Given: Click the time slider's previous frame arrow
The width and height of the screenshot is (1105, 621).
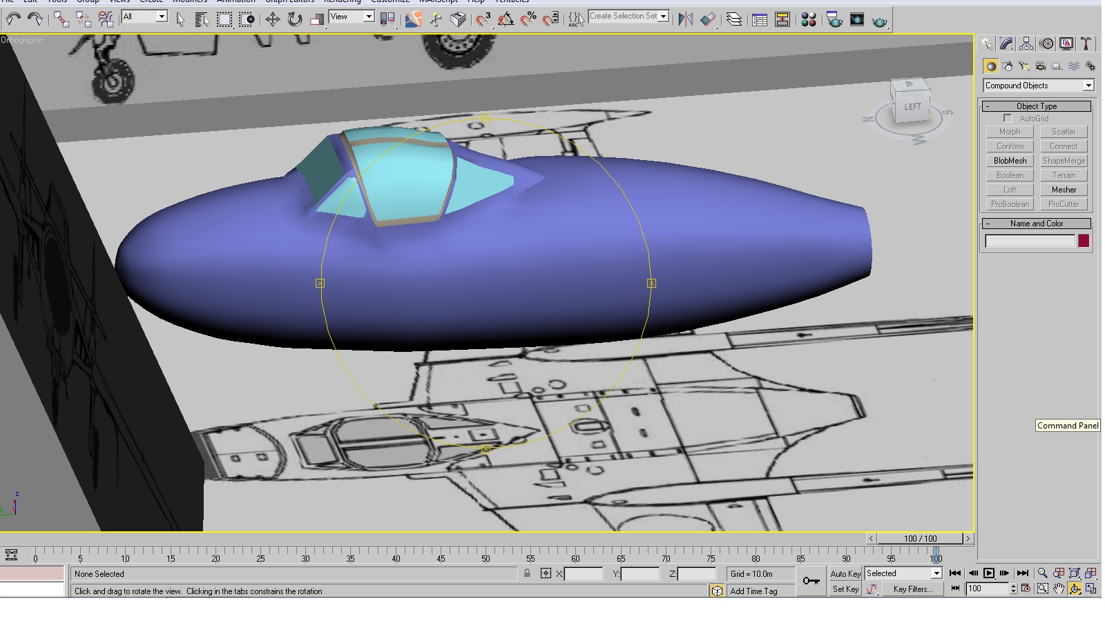Looking at the screenshot, I should (872, 539).
